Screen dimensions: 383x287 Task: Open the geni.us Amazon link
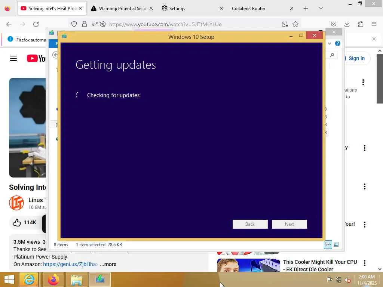point(71,264)
